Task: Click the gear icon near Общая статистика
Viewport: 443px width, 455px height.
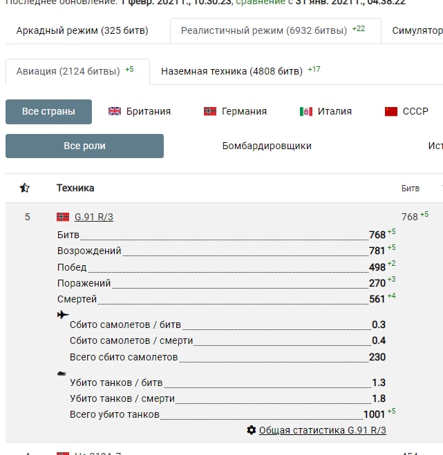Action: point(252,430)
